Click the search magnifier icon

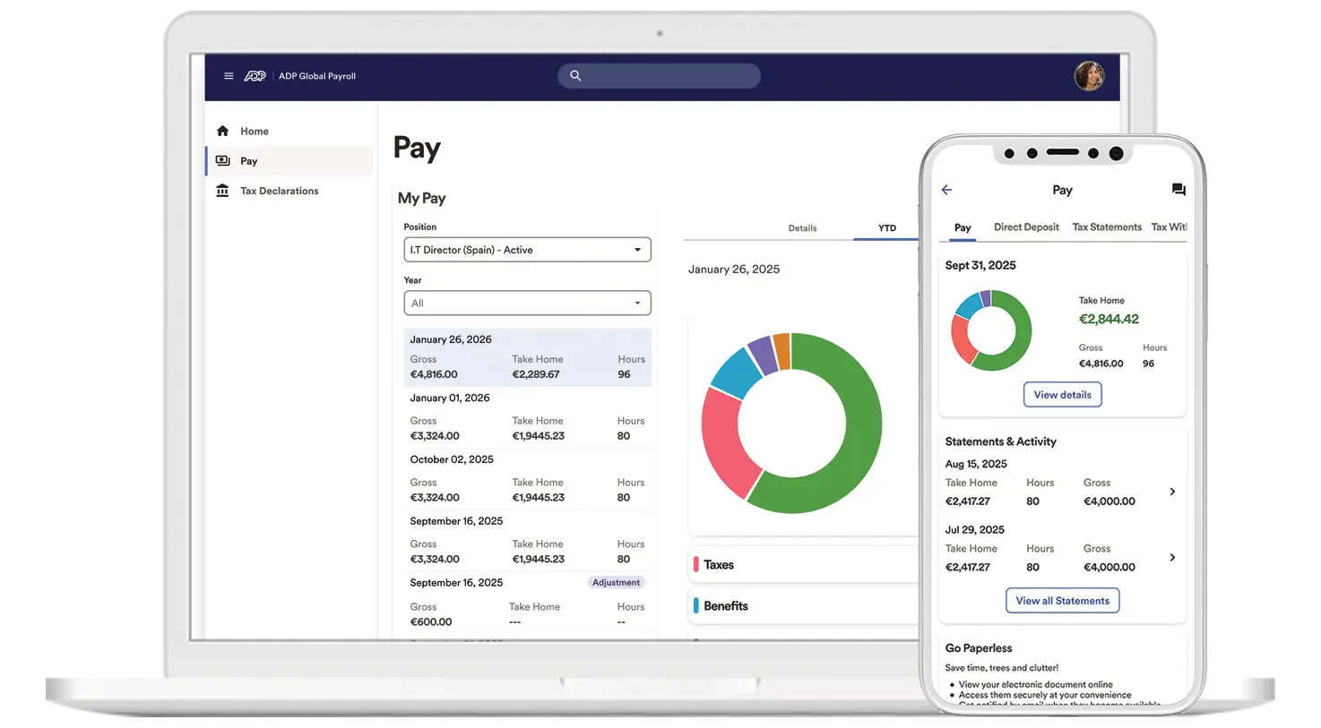pyautogui.click(x=575, y=76)
